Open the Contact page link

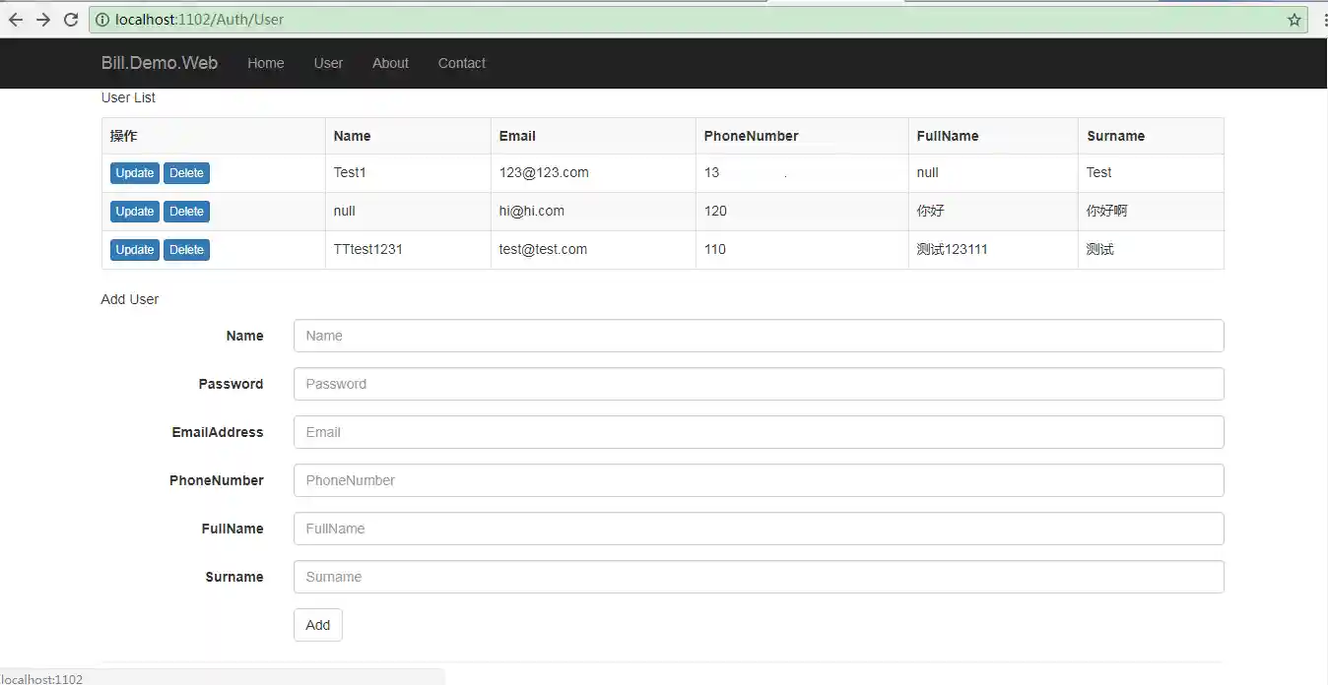(x=461, y=63)
